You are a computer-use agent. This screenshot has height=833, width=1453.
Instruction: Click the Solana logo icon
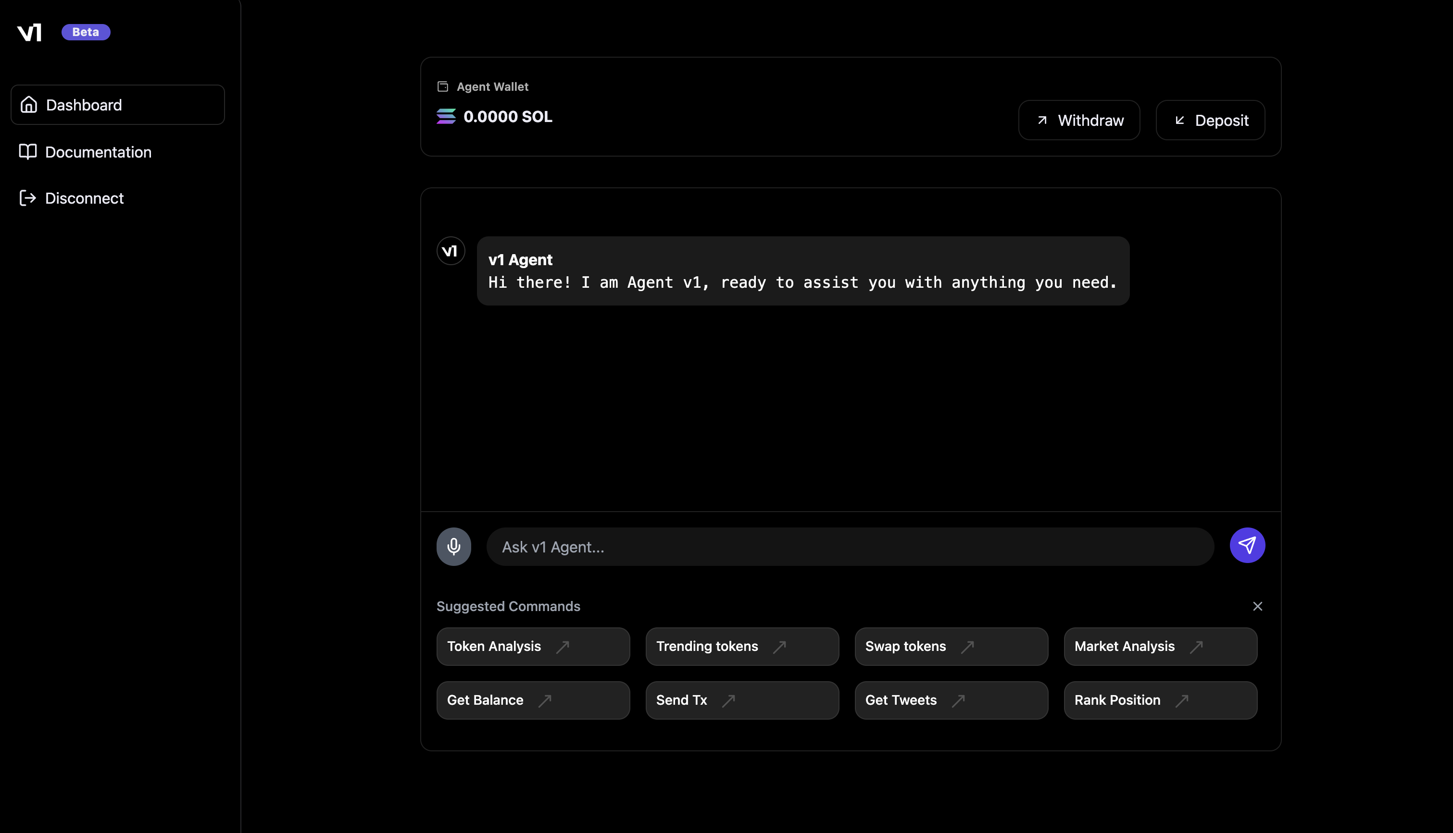446,117
